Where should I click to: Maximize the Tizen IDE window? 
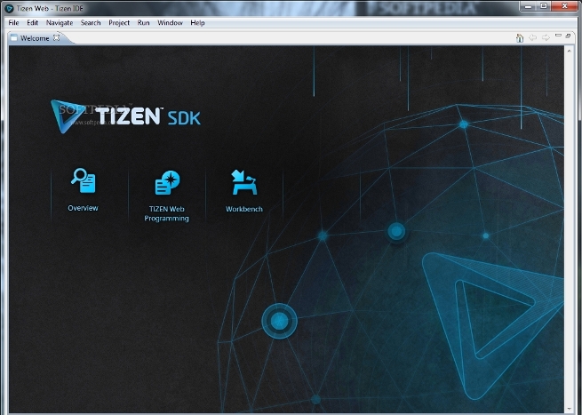tap(544, 6)
